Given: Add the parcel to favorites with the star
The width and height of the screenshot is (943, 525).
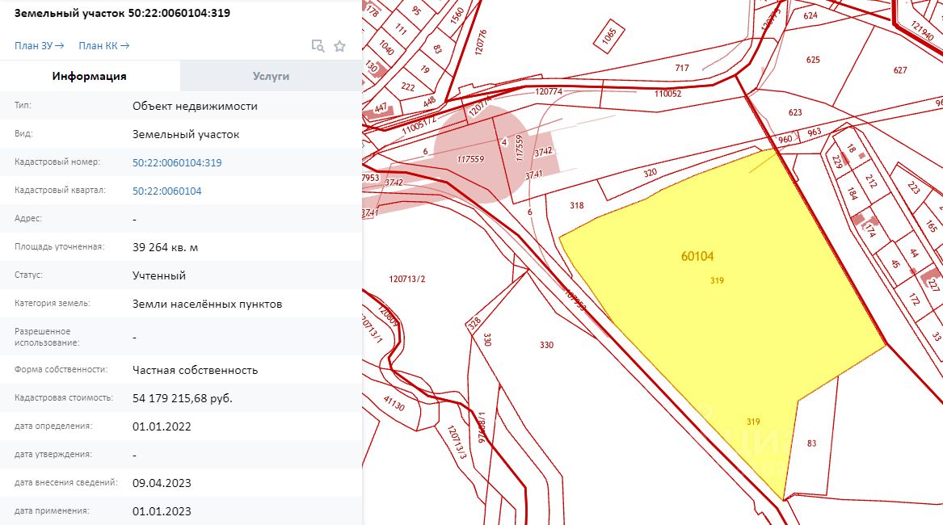Looking at the screenshot, I should coord(340,46).
